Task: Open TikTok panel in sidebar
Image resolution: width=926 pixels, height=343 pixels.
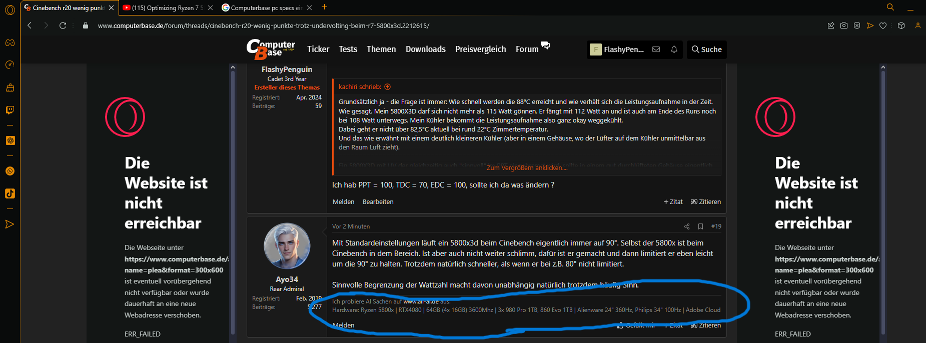Action: coord(10,193)
